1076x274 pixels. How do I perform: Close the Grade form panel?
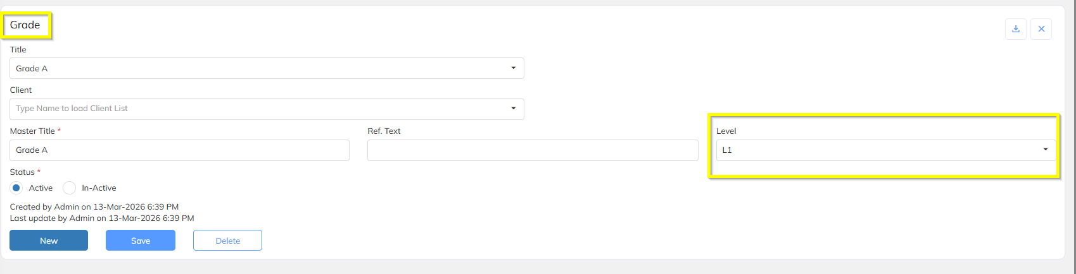pos(1041,29)
